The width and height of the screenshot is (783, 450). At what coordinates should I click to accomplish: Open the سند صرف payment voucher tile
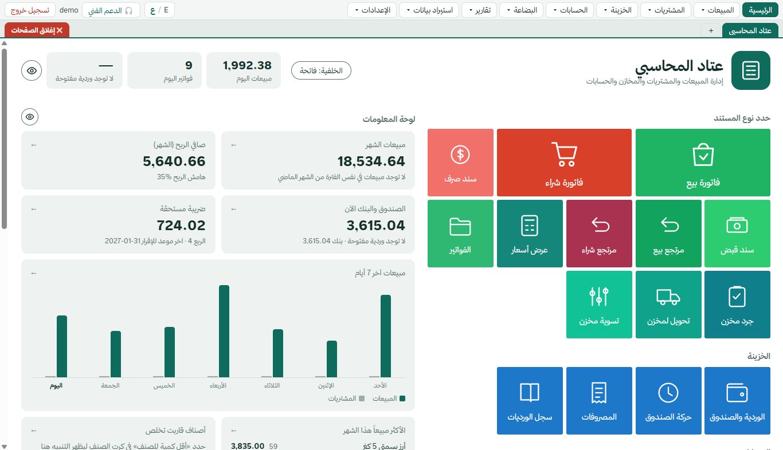(x=460, y=163)
